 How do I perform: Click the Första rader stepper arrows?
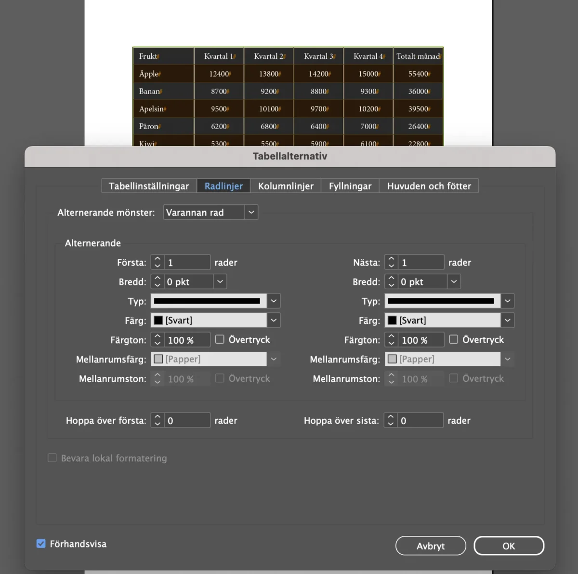158,263
